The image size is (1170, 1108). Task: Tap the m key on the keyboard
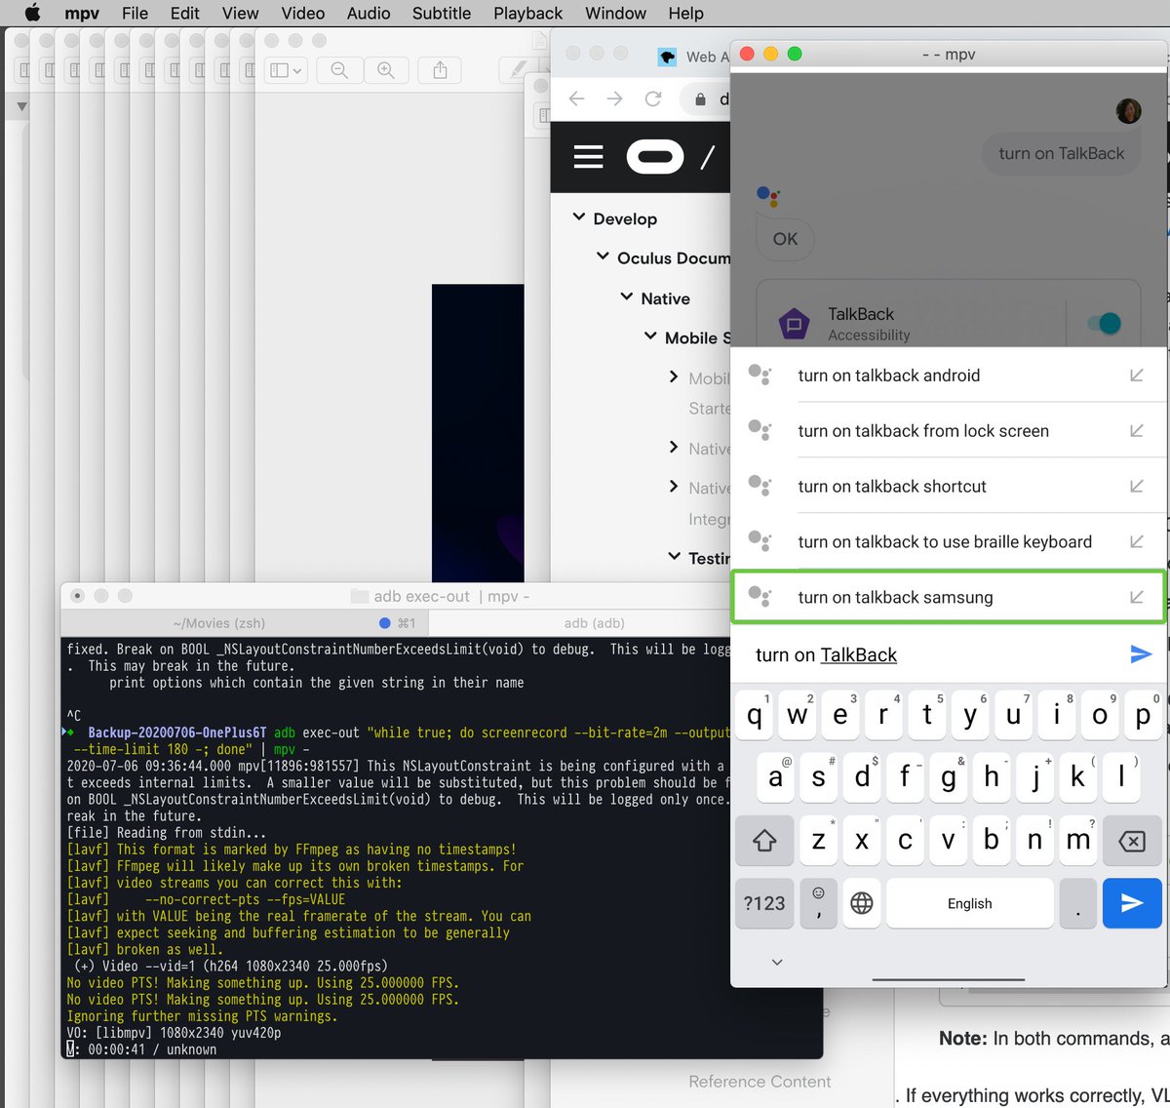1078,841
